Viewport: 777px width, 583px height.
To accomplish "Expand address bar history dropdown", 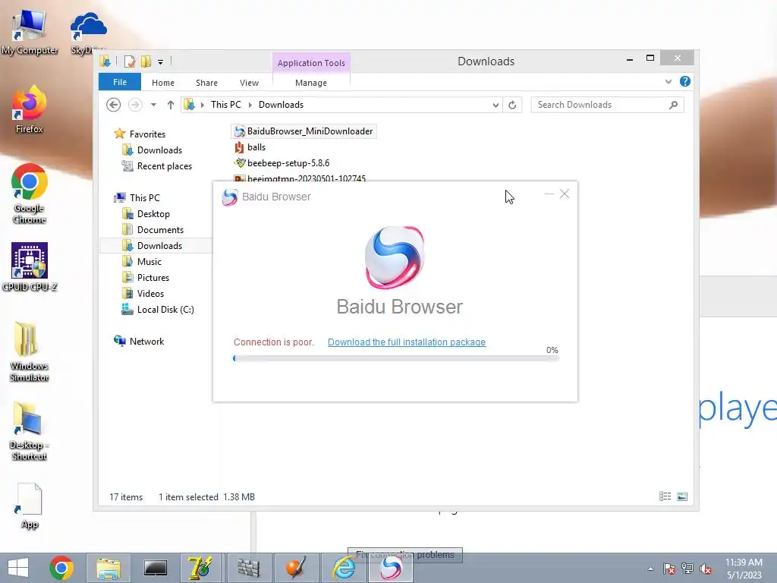I will [x=495, y=105].
